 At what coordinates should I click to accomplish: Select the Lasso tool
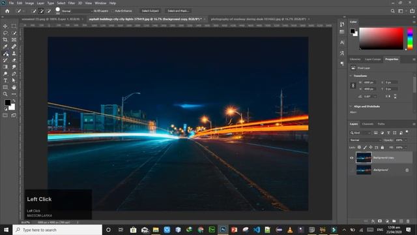click(x=5, y=33)
